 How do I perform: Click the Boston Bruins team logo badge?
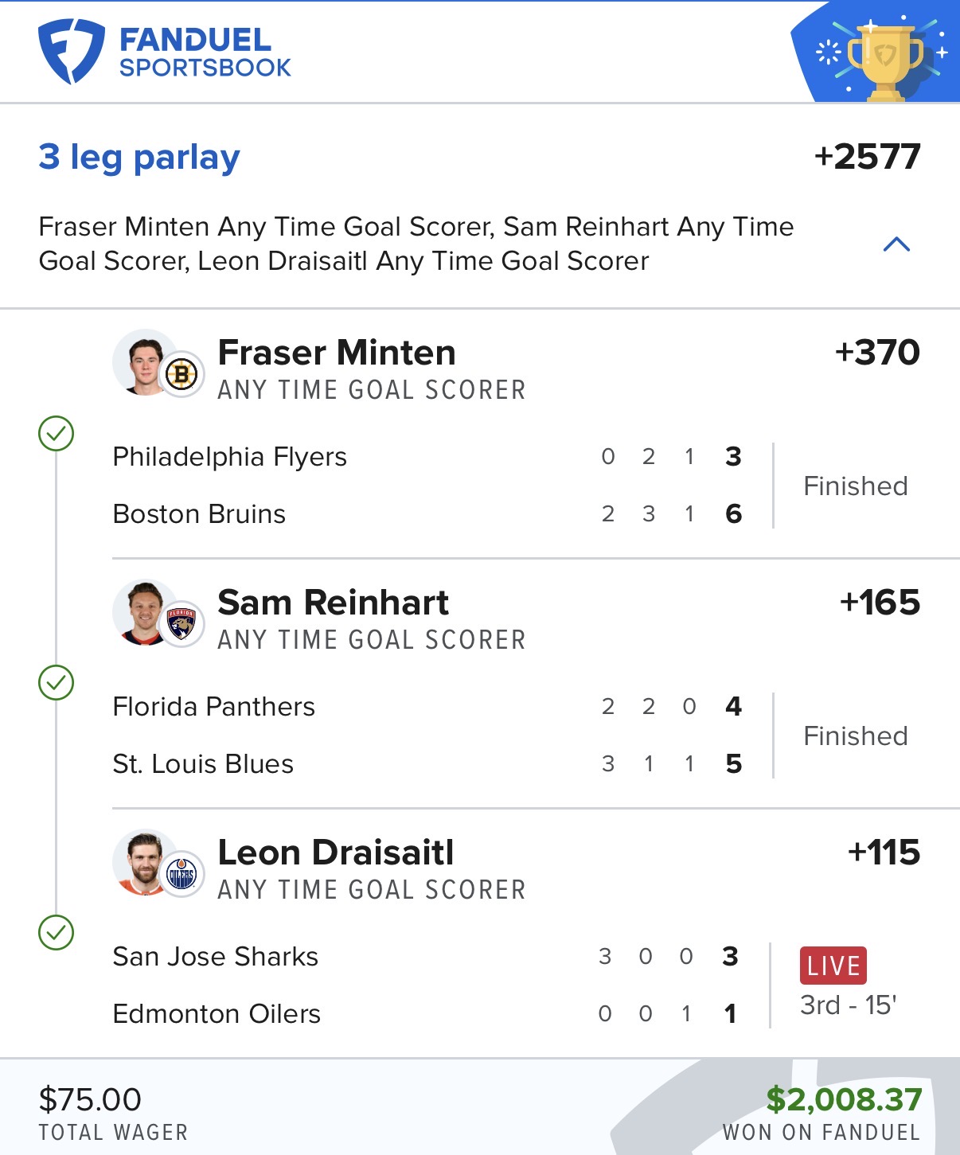(181, 374)
